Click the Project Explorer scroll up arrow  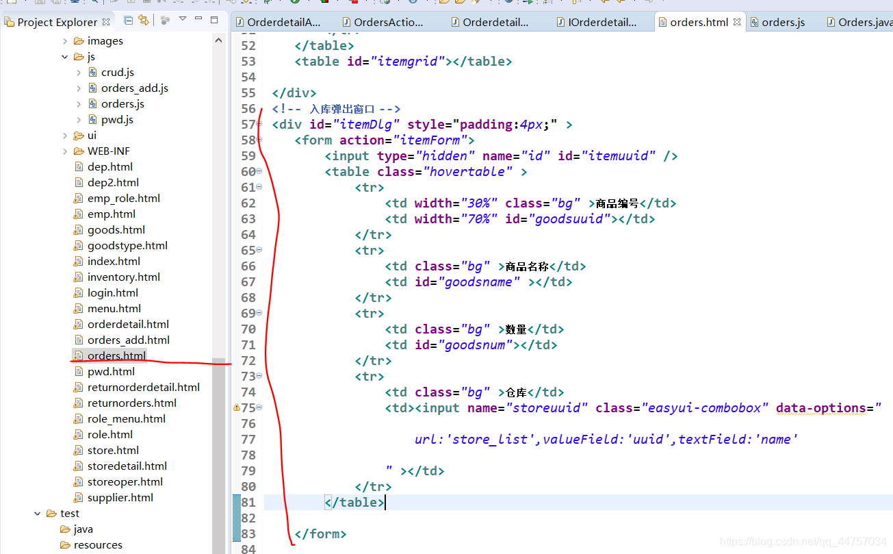pos(219,40)
